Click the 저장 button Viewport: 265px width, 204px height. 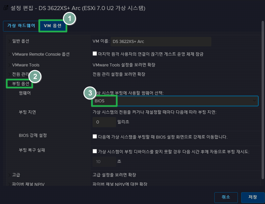tap(253, 197)
